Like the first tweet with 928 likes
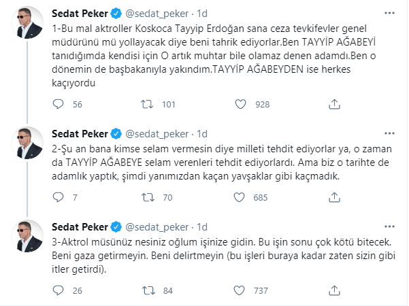Viewport: 409px width, 306px height. point(239,104)
